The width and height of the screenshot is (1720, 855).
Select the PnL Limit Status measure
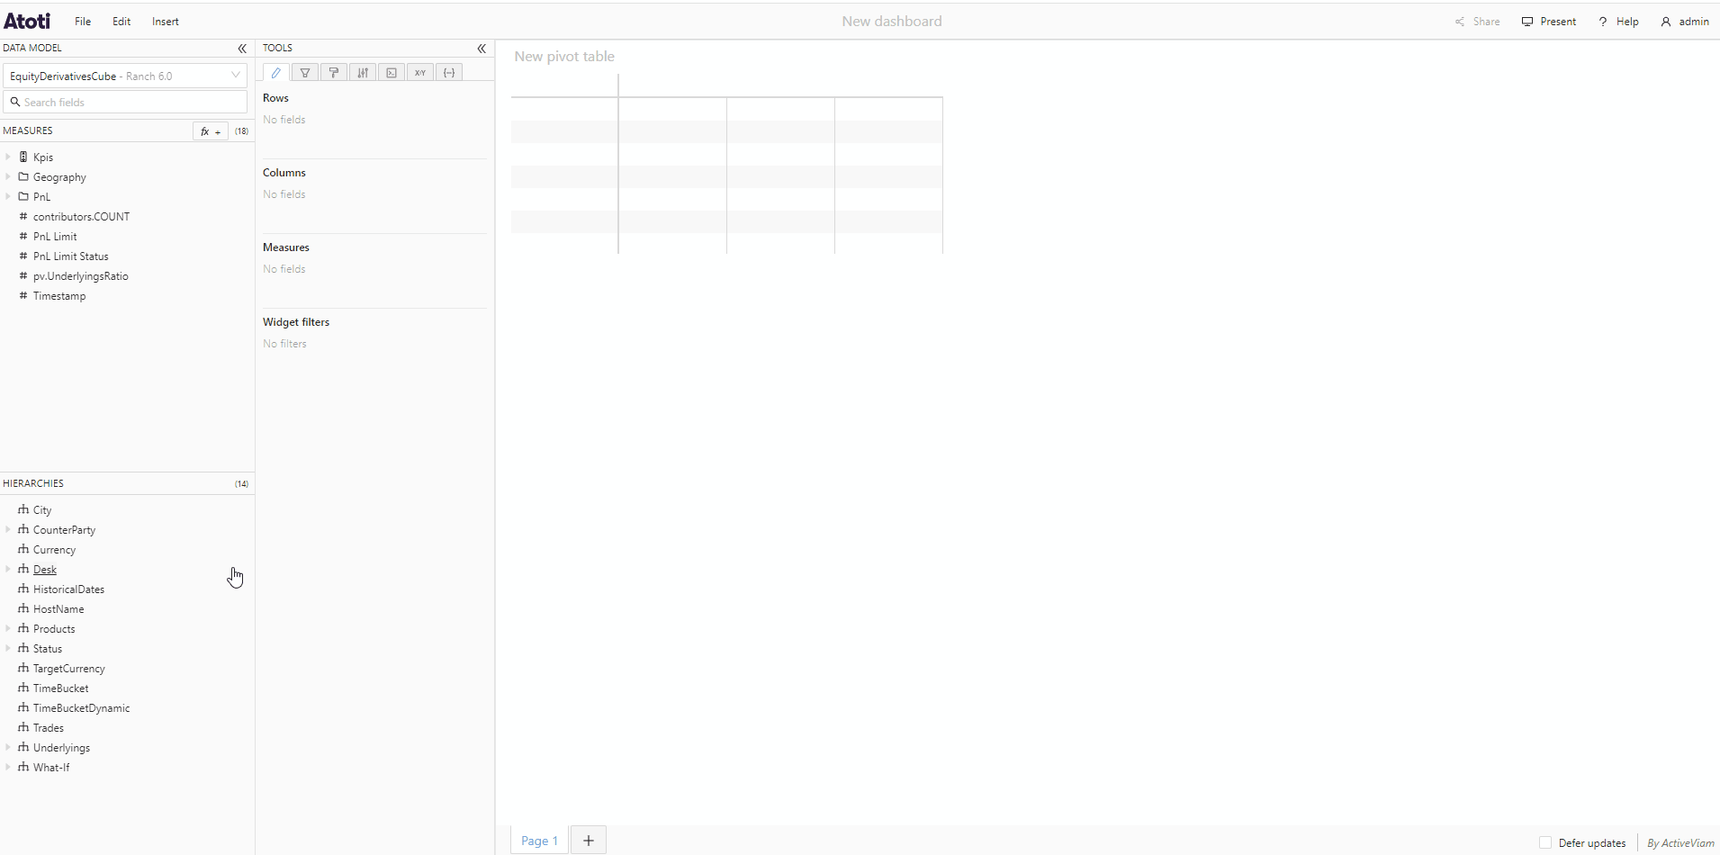pyautogui.click(x=70, y=256)
